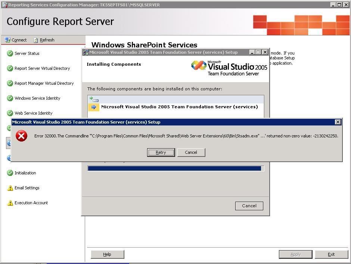This screenshot has height=264, width=351.
Task: Exit the Reporting Services Configuration Manager
Action: 331,254
